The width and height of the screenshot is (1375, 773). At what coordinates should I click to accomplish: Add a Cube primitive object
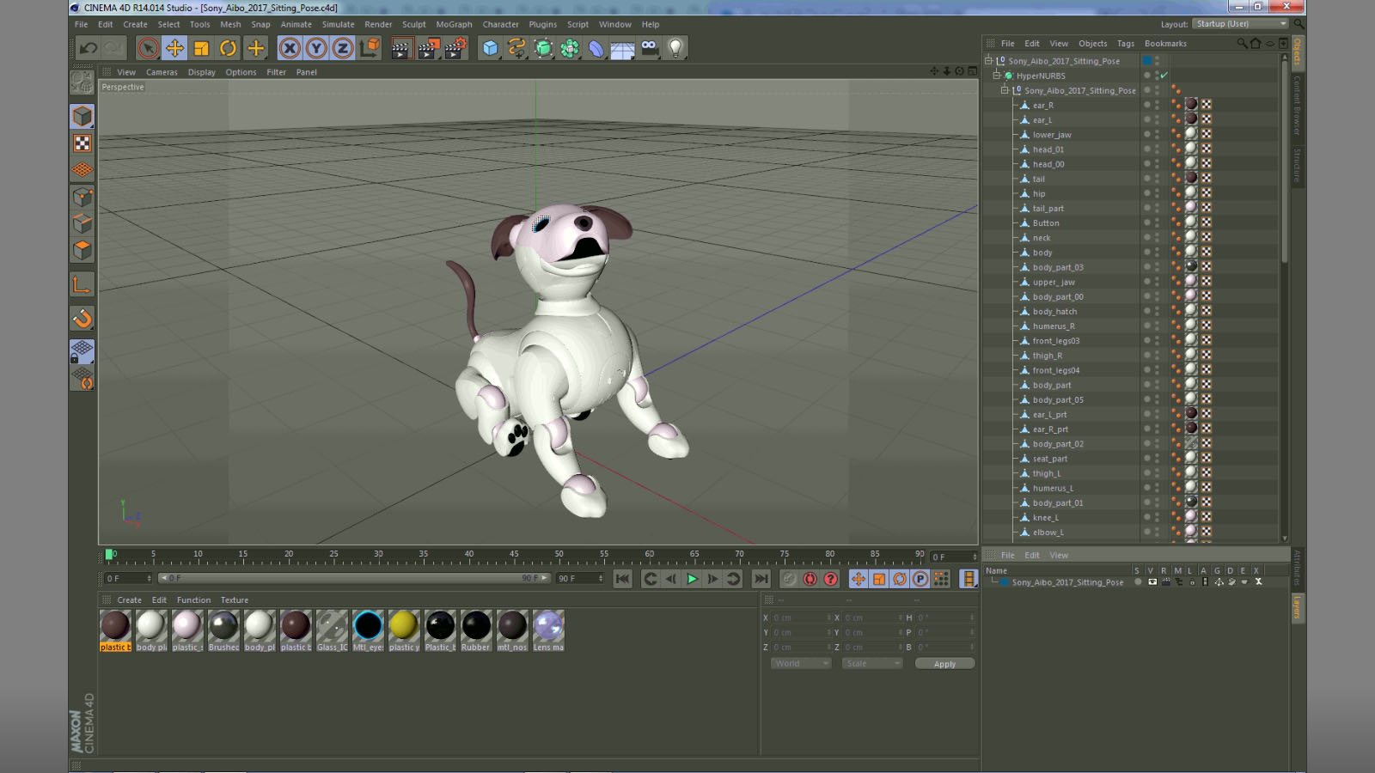click(x=490, y=48)
